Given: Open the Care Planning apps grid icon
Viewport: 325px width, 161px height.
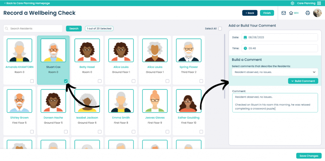Looking at the screenshot, I should (319, 3).
